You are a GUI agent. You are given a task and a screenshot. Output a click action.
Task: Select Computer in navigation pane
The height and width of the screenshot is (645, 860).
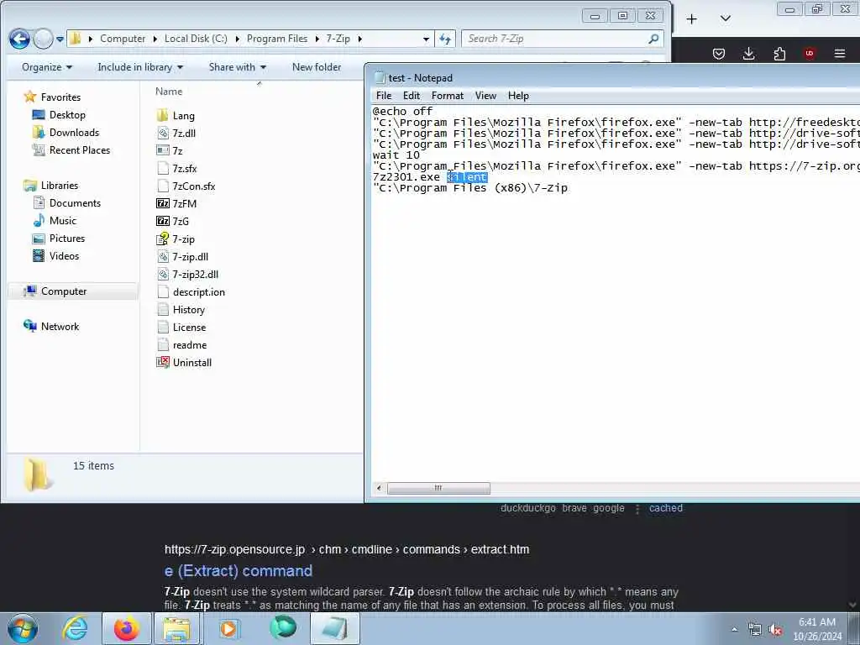click(x=64, y=291)
